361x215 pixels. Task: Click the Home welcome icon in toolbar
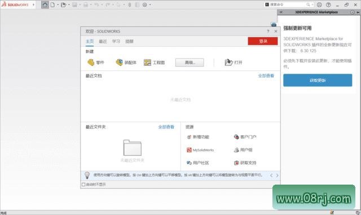(x=45, y=5)
